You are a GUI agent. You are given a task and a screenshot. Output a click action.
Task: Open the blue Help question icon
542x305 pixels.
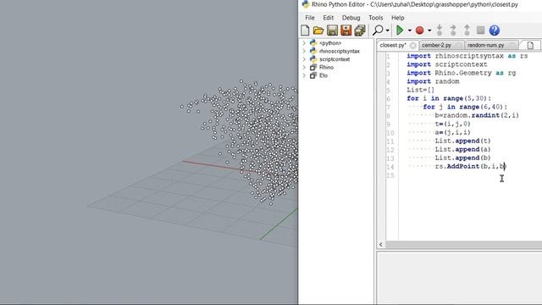(x=495, y=30)
